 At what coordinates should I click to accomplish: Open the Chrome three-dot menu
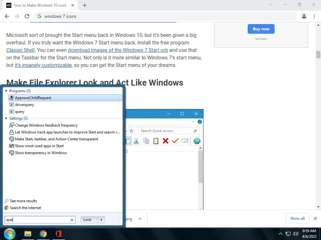(314, 16)
